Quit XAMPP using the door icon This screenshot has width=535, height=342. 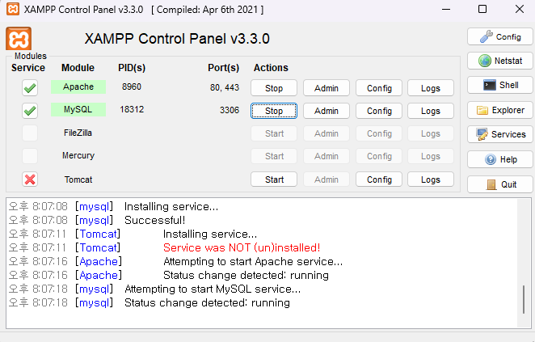(x=500, y=184)
